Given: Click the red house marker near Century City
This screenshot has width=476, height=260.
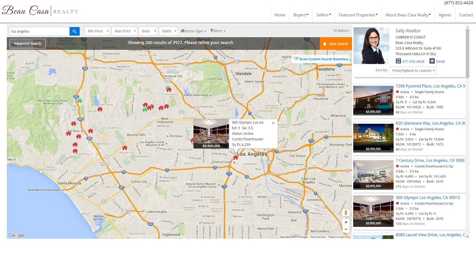Looking at the screenshot, I should [125, 148].
